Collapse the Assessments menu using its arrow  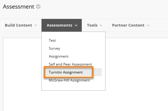[x=76, y=25]
